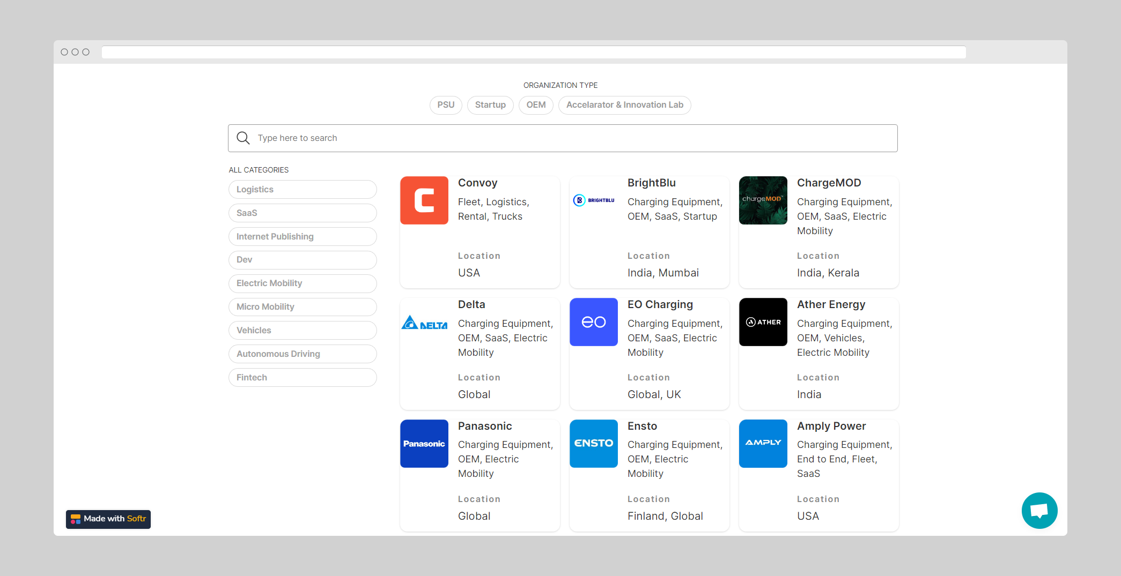Click the Panasonic blue logo
The image size is (1121, 576).
click(424, 444)
